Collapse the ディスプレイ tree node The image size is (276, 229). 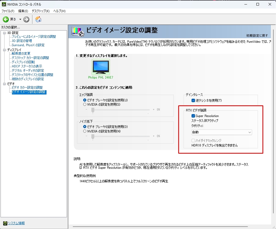[4, 50]
